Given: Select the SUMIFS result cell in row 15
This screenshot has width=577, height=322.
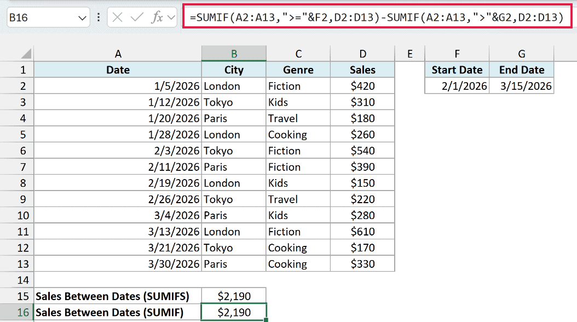Looking at the screenshot, I should pos(234,296).
